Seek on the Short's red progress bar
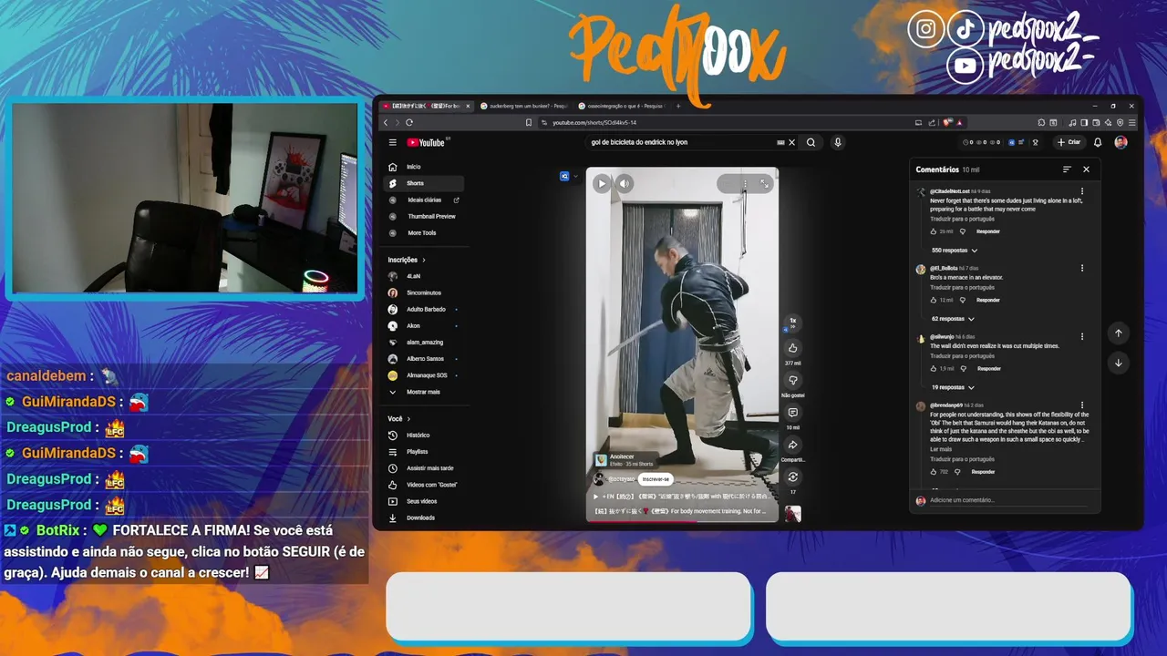Image resolution: width=1167 pixels, height=656 pixels. (682, 522)
